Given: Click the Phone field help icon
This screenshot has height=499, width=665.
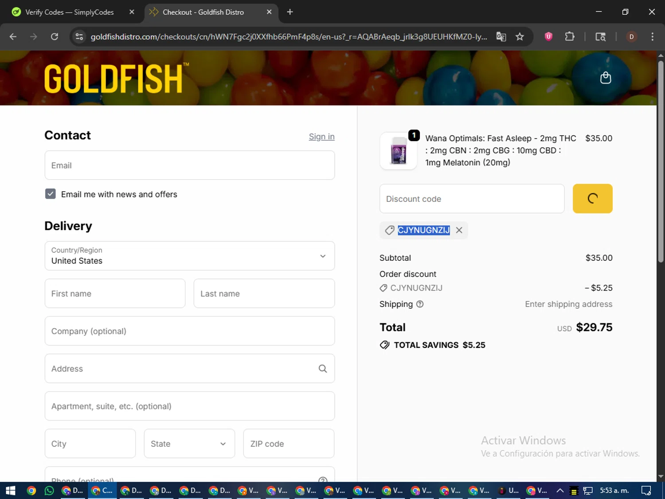Looking at the screenshot, I should point(323,480).
